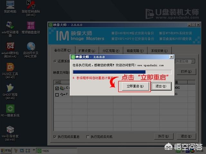Open the 开始 start menu
Screen dimensions: 206x154
click(6, 151)
